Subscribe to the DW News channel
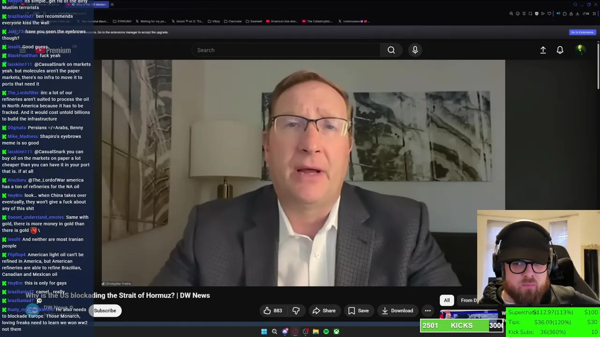 coord(105,311)
